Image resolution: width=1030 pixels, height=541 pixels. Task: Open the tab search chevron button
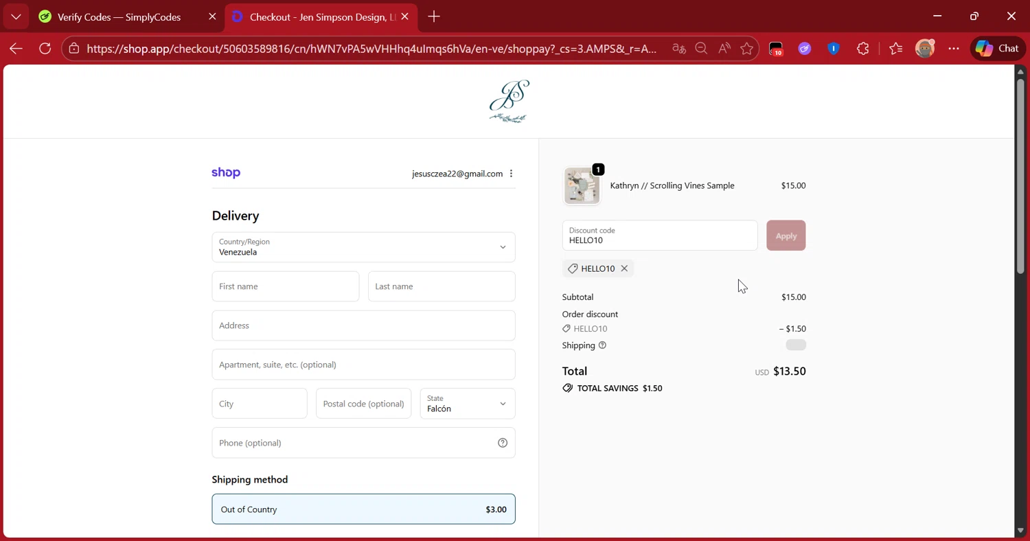coord(16,16)
